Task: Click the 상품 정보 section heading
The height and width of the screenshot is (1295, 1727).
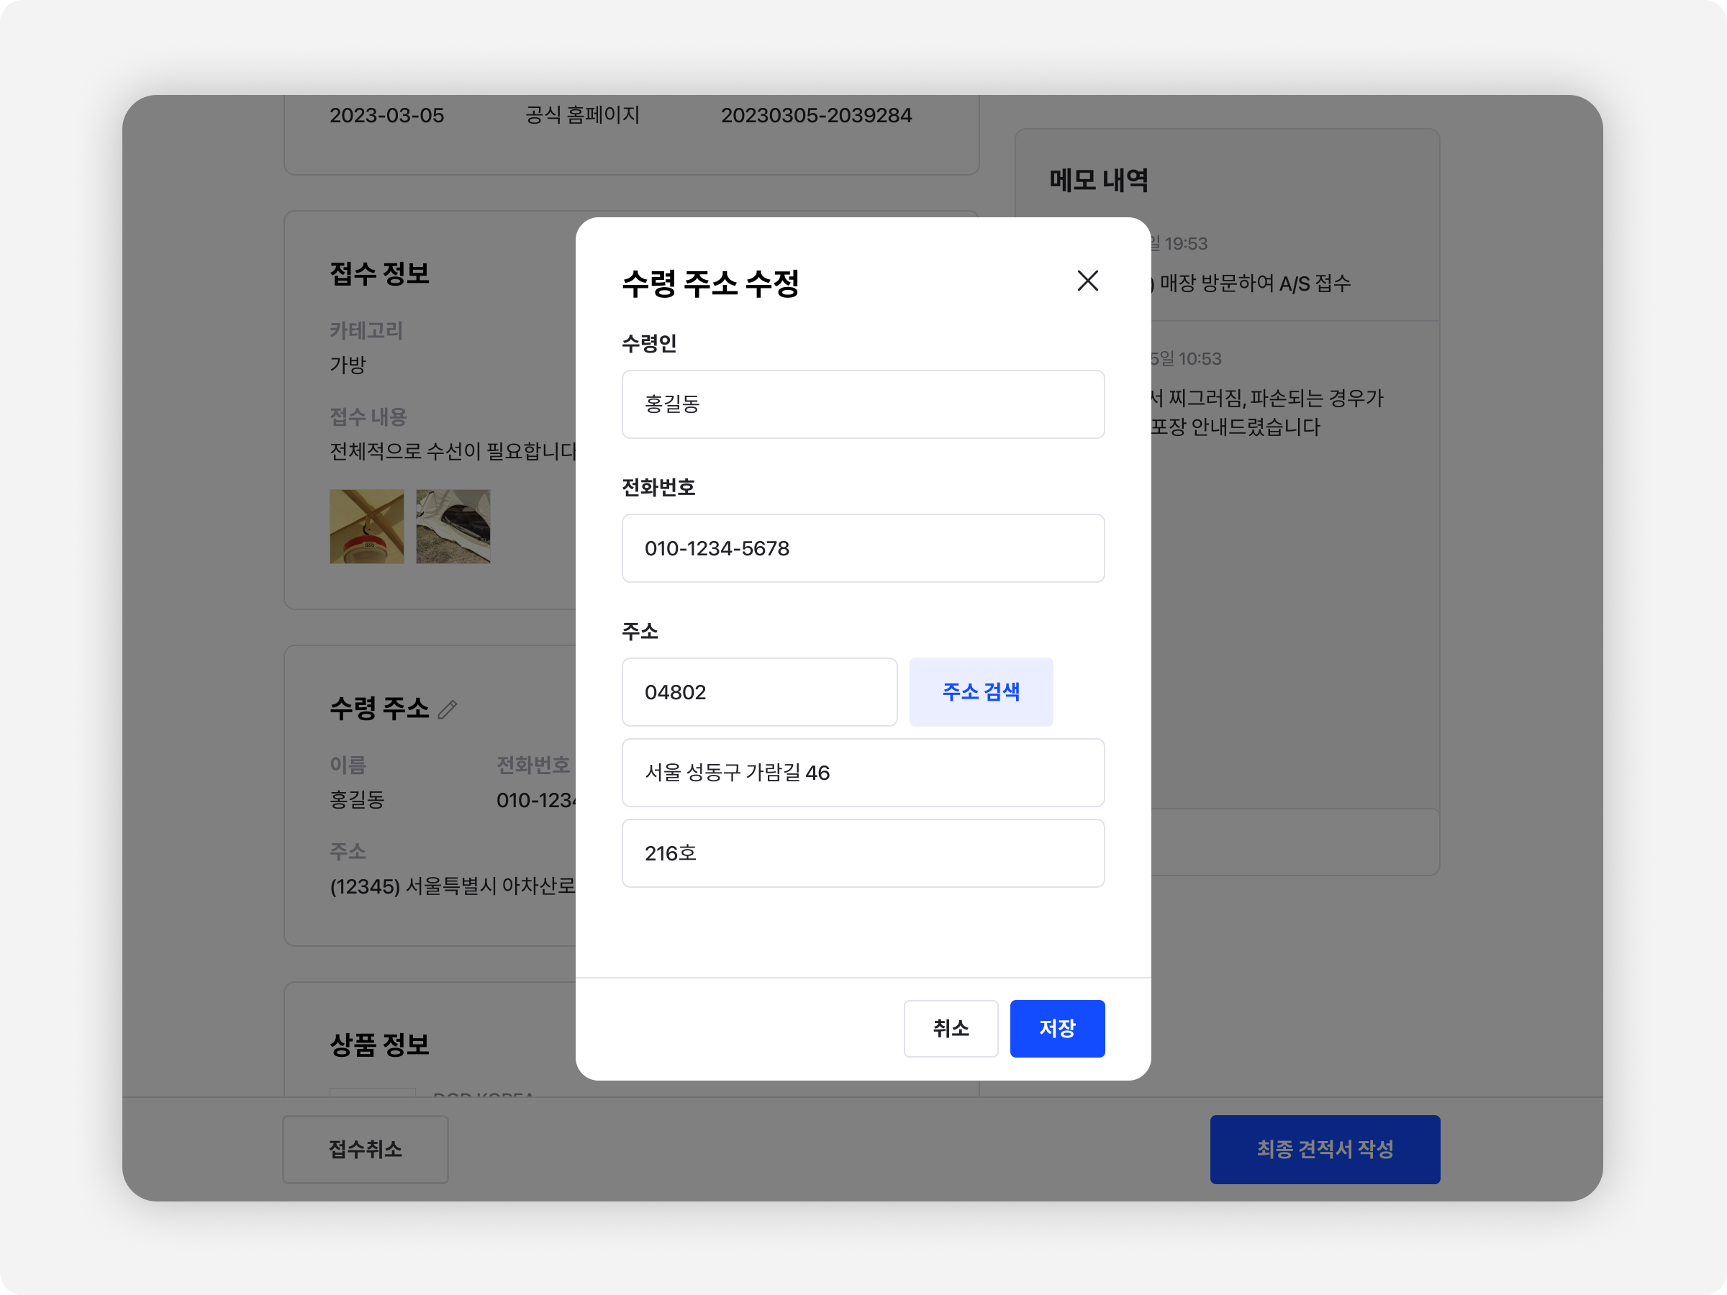Action: (379, 1045)
